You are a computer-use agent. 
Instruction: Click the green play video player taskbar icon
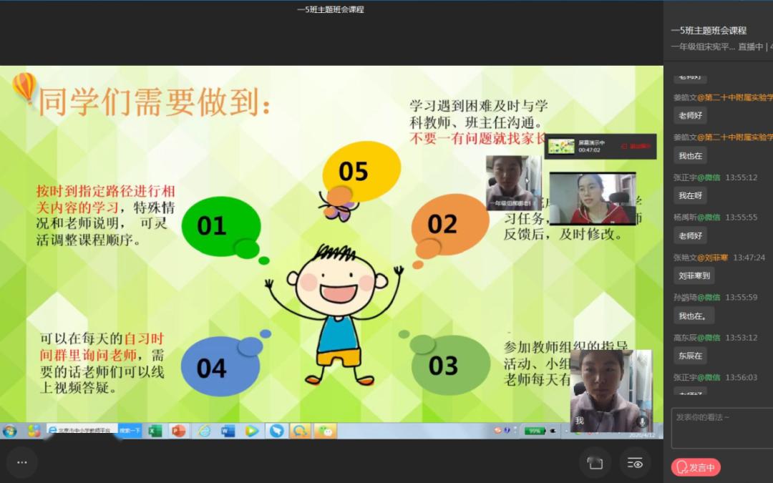pyautogui.click(x=252, y=431)
